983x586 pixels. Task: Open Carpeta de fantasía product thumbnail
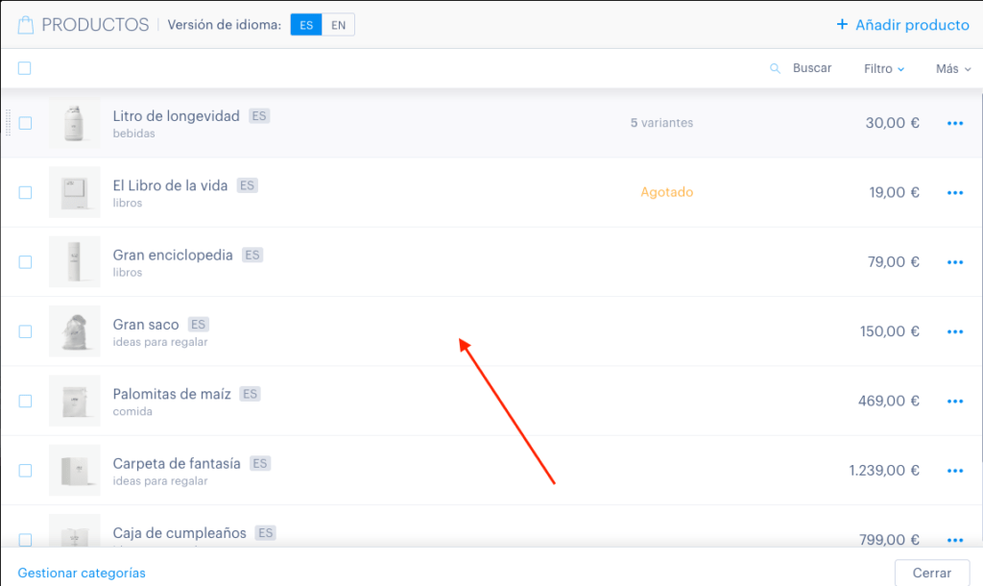pos(75,471)
